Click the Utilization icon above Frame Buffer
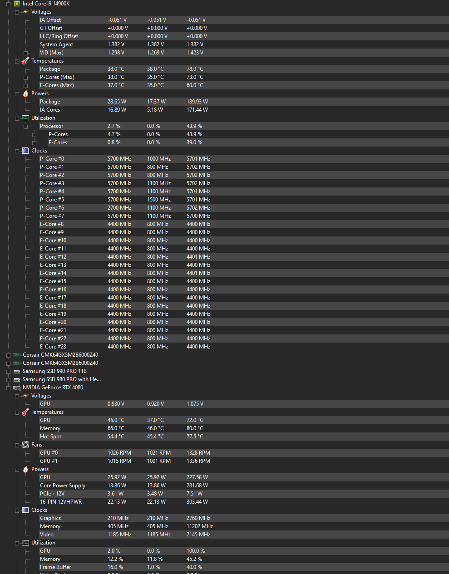Screen dimensions: 449x574 25,543
